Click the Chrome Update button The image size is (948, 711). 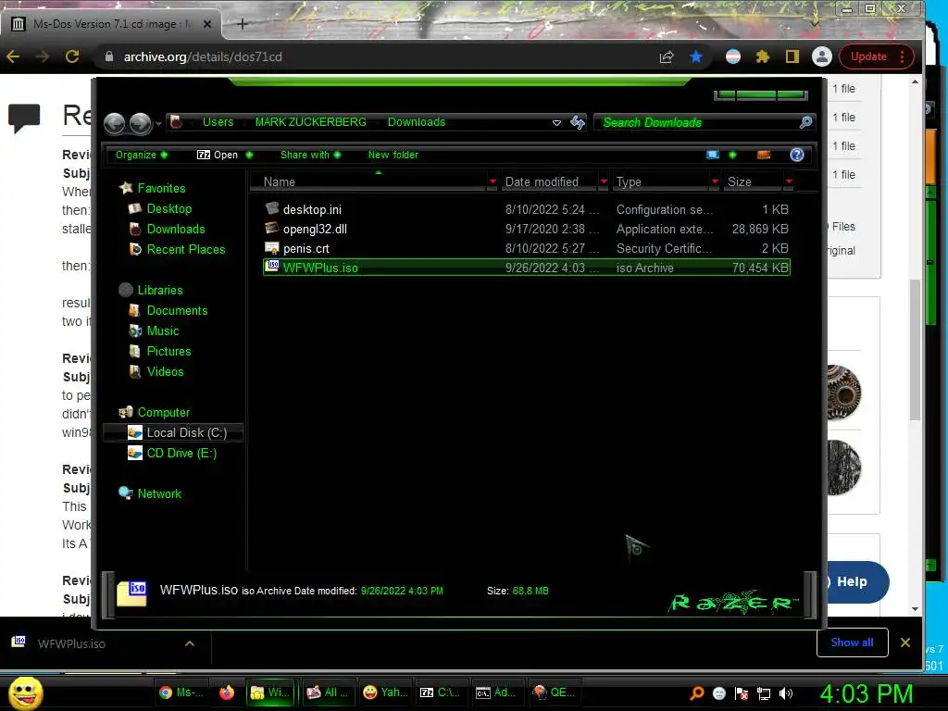[x=876, y=56]
